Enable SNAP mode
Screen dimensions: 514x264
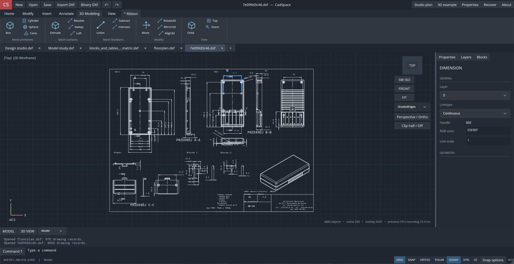tap(412, 260)
